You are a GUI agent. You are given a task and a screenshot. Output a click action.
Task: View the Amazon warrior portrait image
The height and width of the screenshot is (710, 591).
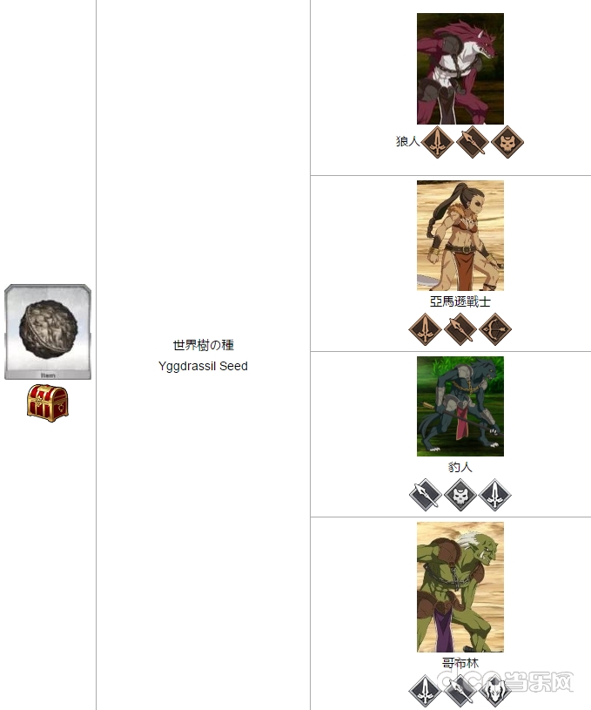tap(460, 235)
